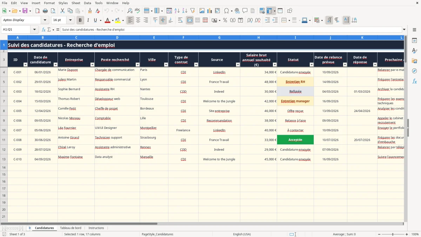The width and height of the screenshot is (421, 237).
Task: Click the Format as Percent icon
Action: pyautogui.click(x=225, y=20)
